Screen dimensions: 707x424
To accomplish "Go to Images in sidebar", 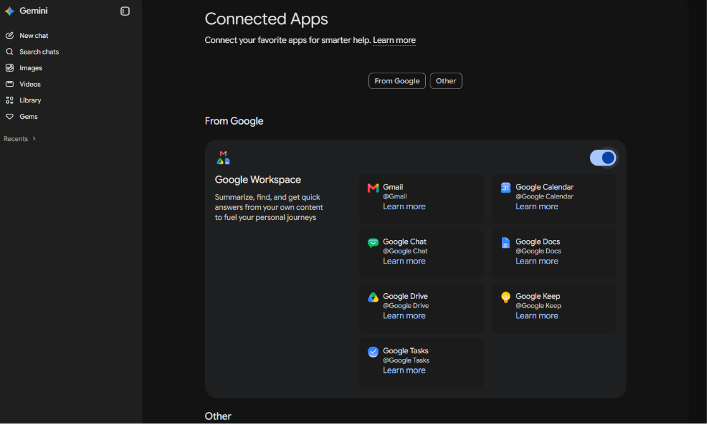I will coord(30,68).
